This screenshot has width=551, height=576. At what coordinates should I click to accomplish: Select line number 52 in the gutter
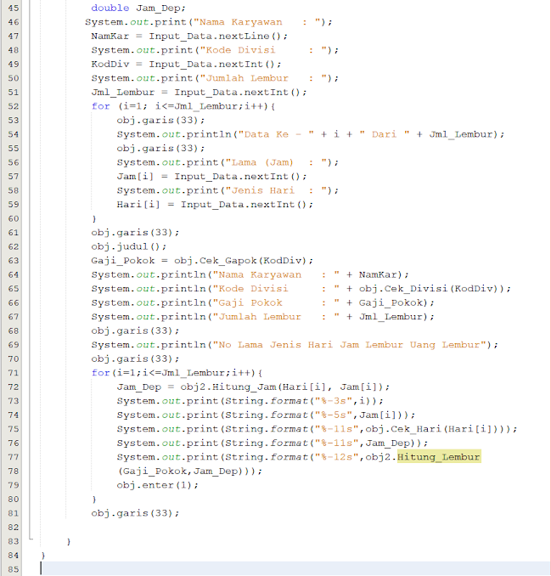(14, 106)
